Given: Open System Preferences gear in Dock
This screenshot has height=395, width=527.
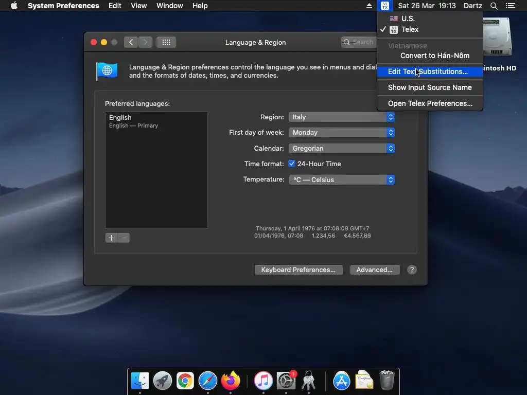Looking at the screenshot, I should (x=286, y=381).
